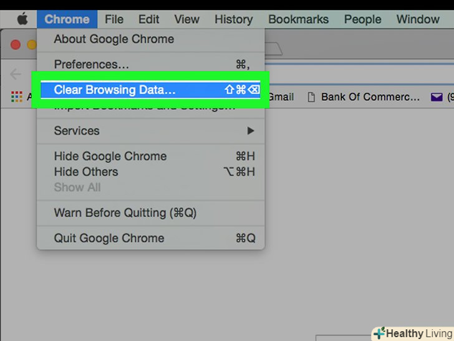Open the Bank Of Commerce bookmark
Viewport: 454px width, 341px height.
coord(370,97)
